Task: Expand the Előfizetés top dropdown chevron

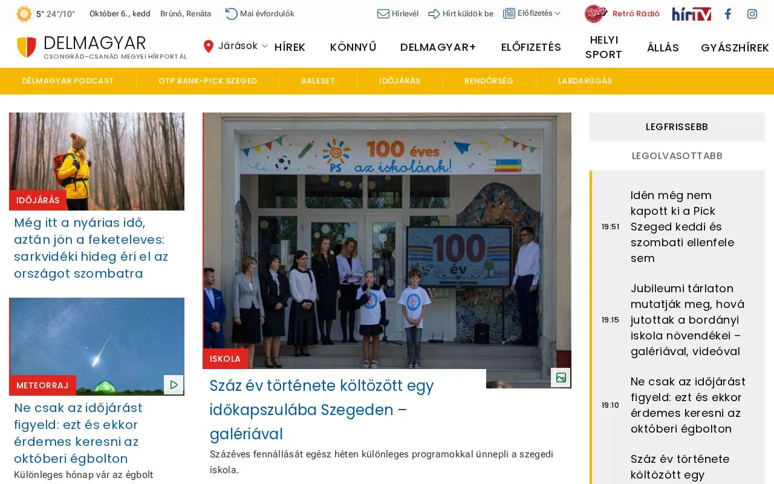Action: [558, 13]
